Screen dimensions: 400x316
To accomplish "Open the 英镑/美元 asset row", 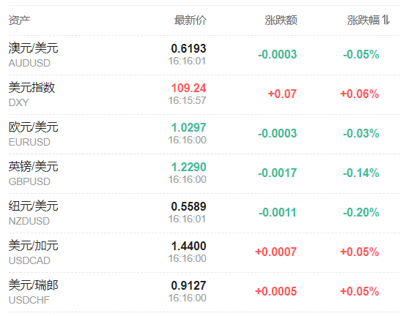I will (204, 173).
